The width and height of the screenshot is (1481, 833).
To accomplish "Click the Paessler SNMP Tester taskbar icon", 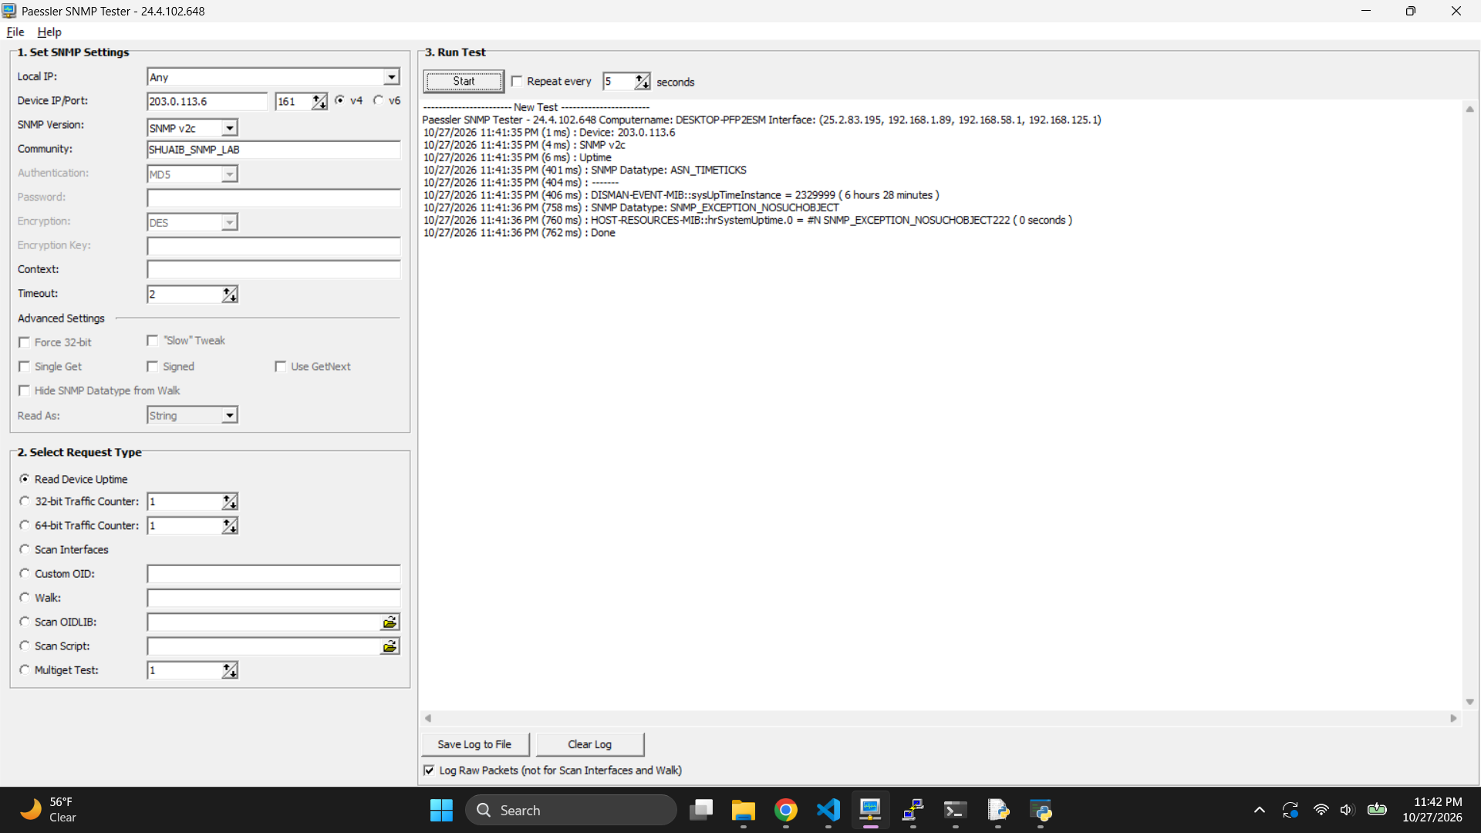I will coord(870,810).
